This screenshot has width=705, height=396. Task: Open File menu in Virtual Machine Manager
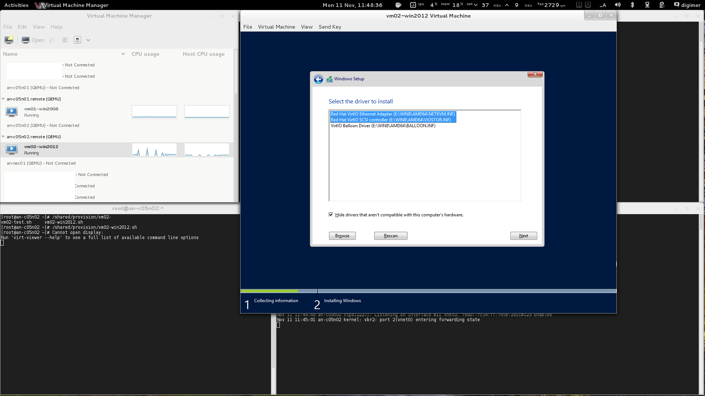tap(8, 27)
